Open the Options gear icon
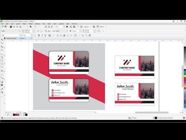186x140 pixels. tap(94, 27)
